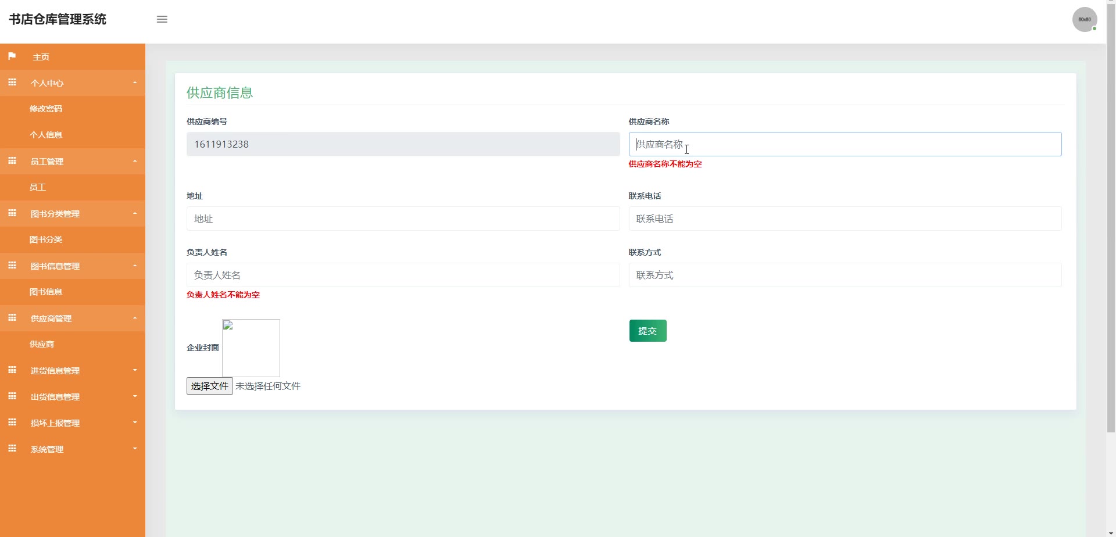The width and height of the screenshot is (1116, 537).
Task: Click the 企业封面 image preview thumbnail
Action: [x=251, y=348]
